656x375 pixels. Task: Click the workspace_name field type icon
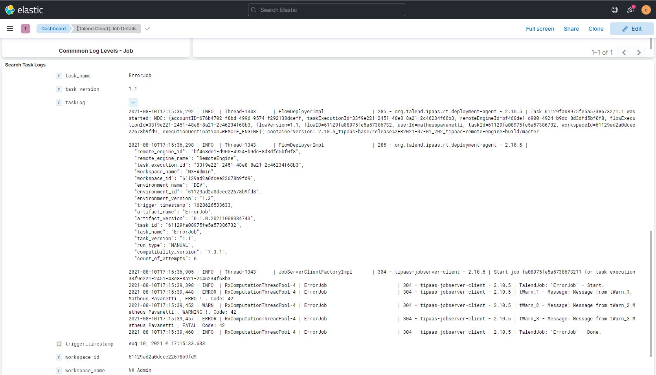[59, 371]
